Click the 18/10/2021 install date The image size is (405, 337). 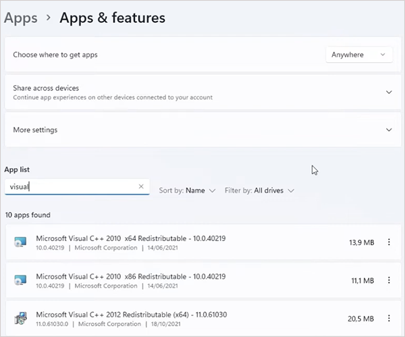point(166,323)
